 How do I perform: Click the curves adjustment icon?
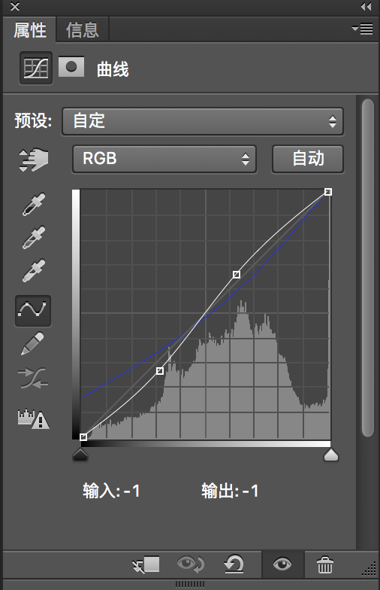[36, 68]
